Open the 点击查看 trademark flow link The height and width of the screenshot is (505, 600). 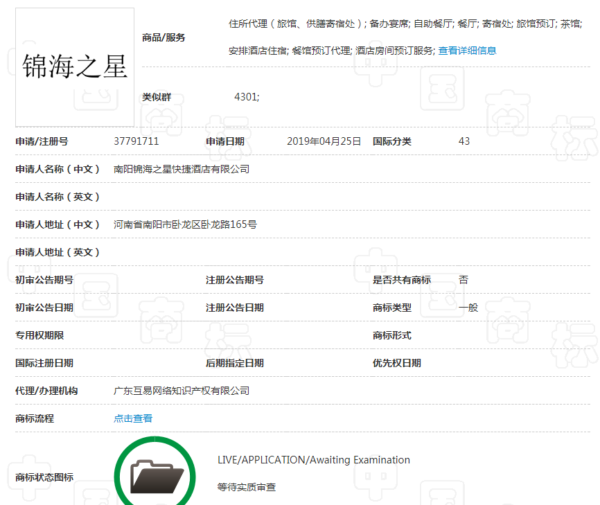[x=133, y=418]
